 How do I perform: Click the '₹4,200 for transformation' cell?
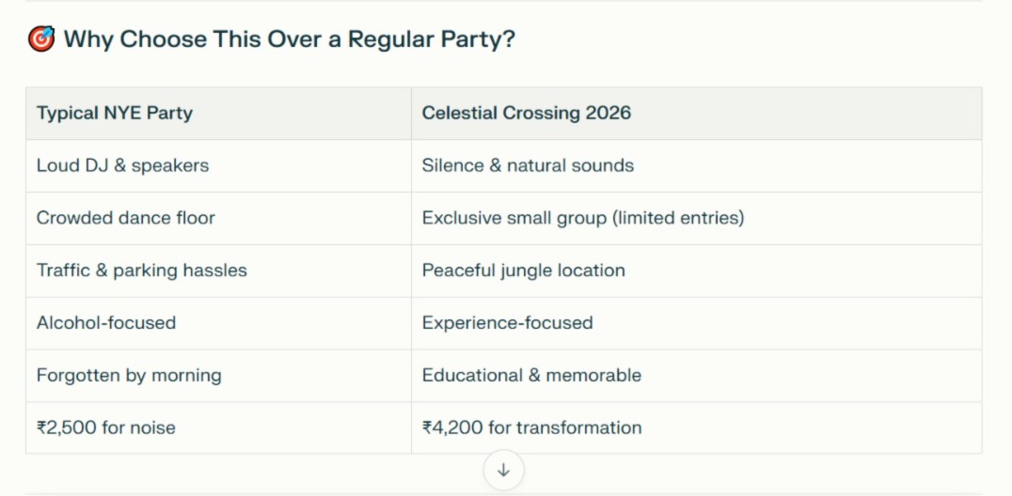[531, 428]
